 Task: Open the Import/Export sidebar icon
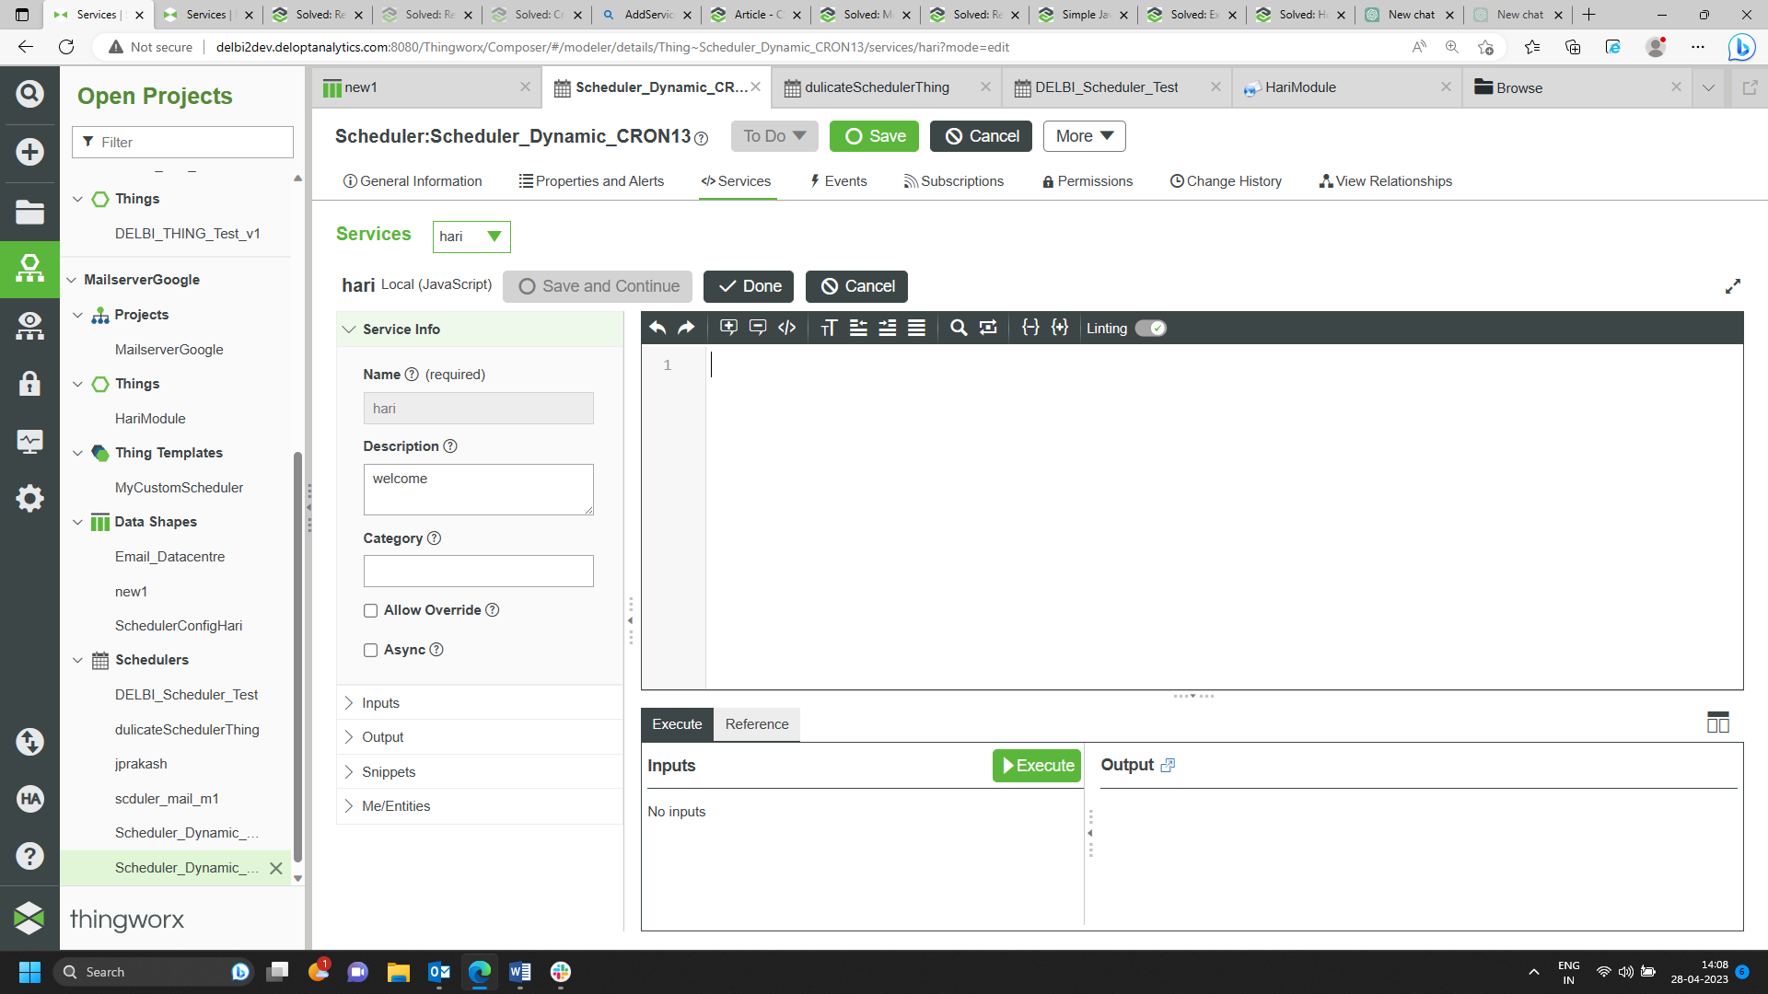click(x=29, y=742)
